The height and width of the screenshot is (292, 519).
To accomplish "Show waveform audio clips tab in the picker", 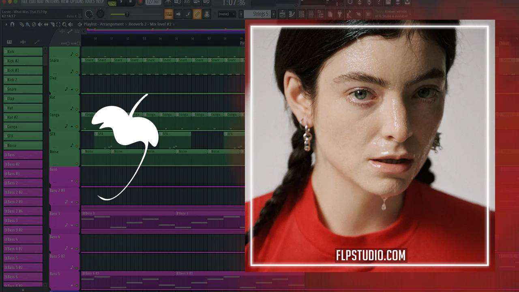I will point(23,42).
